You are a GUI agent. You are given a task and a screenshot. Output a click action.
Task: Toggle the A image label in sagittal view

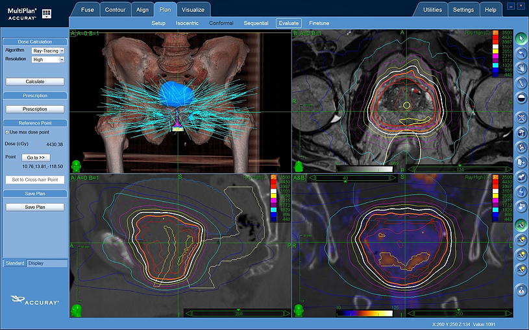(x=73, y=178)
